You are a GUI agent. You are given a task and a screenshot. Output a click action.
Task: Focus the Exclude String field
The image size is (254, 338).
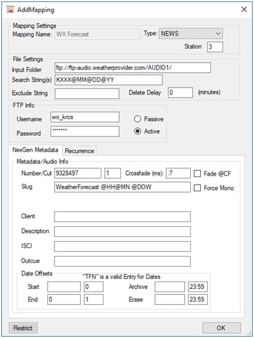[x=87, y=94]
